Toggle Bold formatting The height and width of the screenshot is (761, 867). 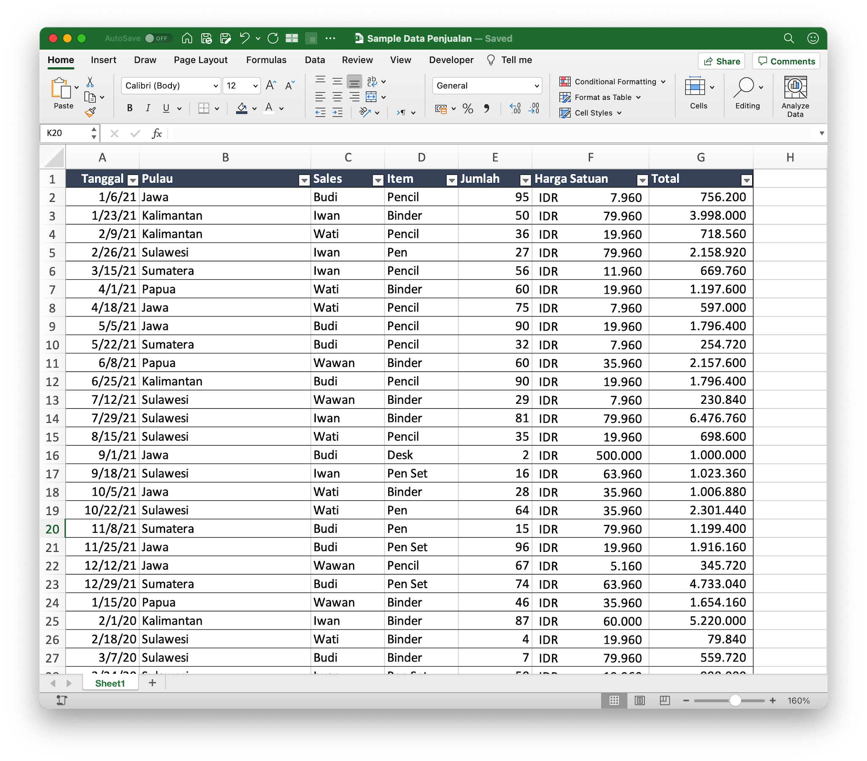pyautogui.click(x=130, y=109)
